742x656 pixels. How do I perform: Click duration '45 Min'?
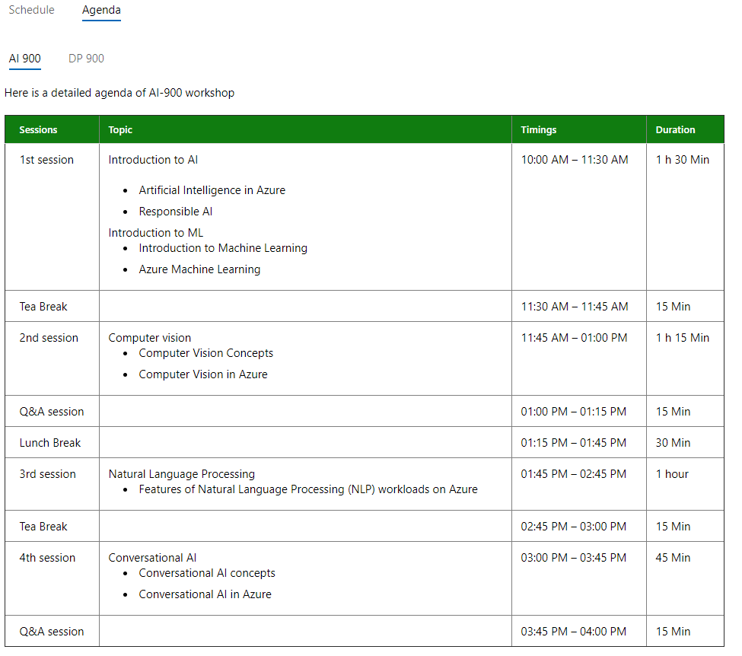tap(673, 558)
